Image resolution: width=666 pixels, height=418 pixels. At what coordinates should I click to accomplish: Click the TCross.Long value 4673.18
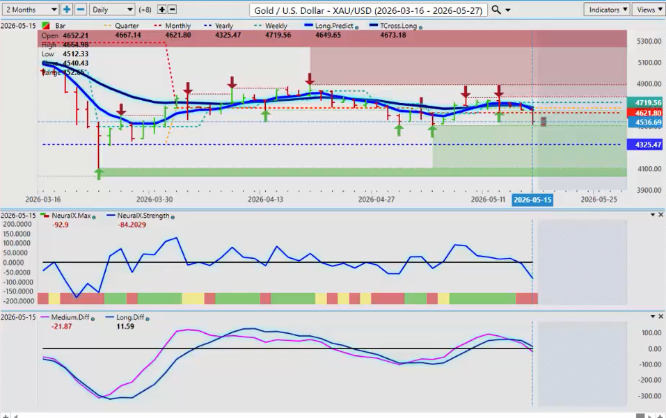(x=393, y=35)
